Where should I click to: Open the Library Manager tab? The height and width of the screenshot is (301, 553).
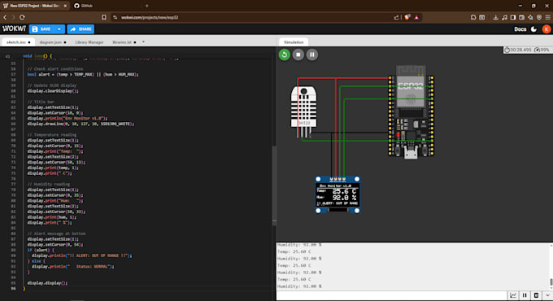coord(89,42)
